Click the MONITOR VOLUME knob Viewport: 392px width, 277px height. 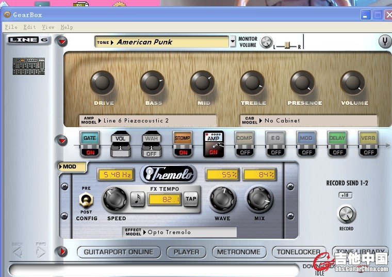(266, 42)
